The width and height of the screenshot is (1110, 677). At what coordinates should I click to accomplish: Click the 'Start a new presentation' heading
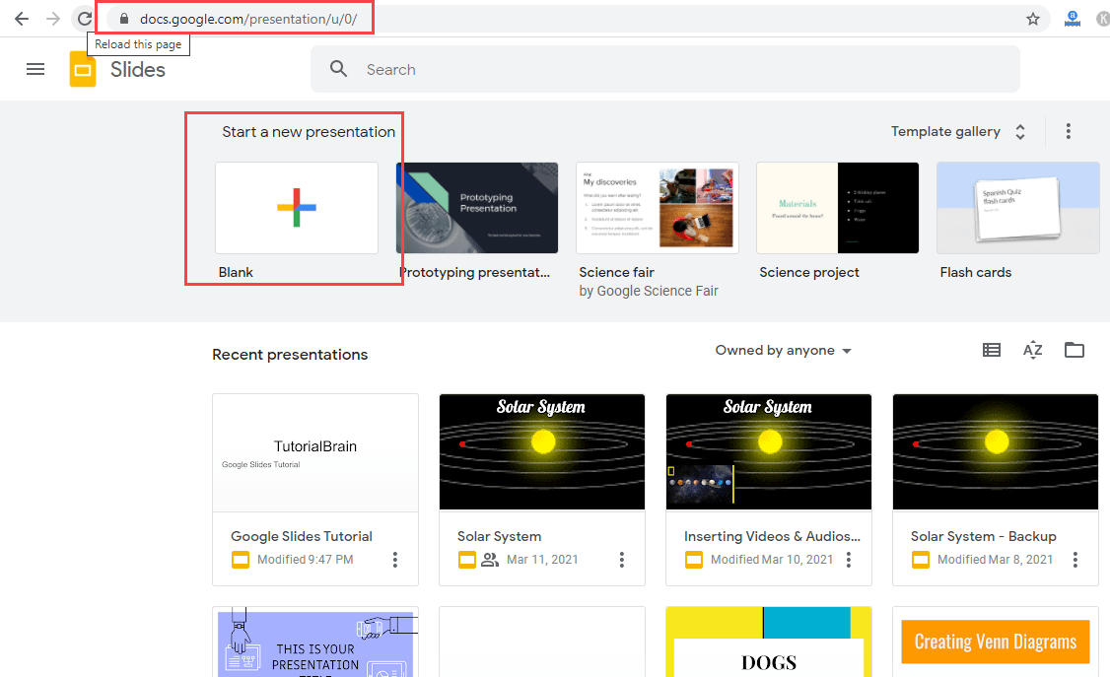[309, 132]
